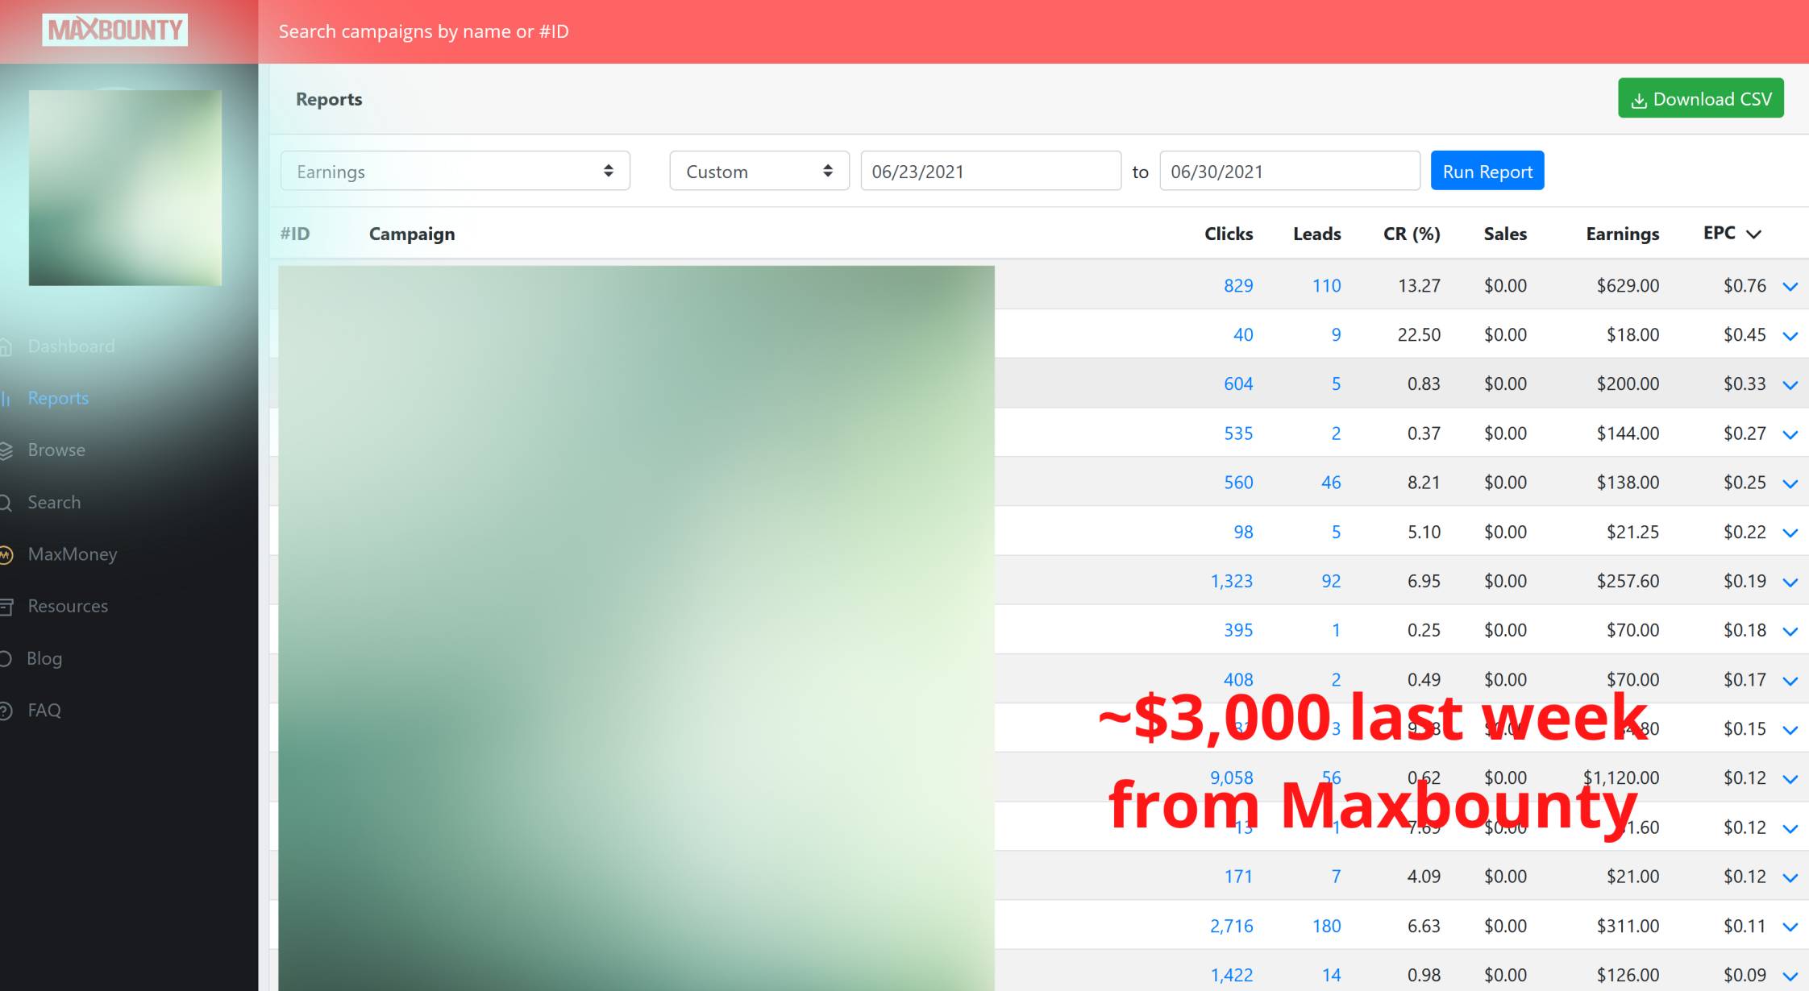Open Reports in the sidebar
The image size is (1809, 991).
[x=58, y=398]
